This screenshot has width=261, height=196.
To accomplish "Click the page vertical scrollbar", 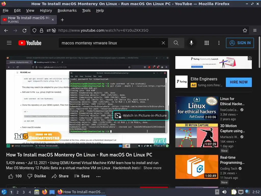I will (x=259, y=53).
